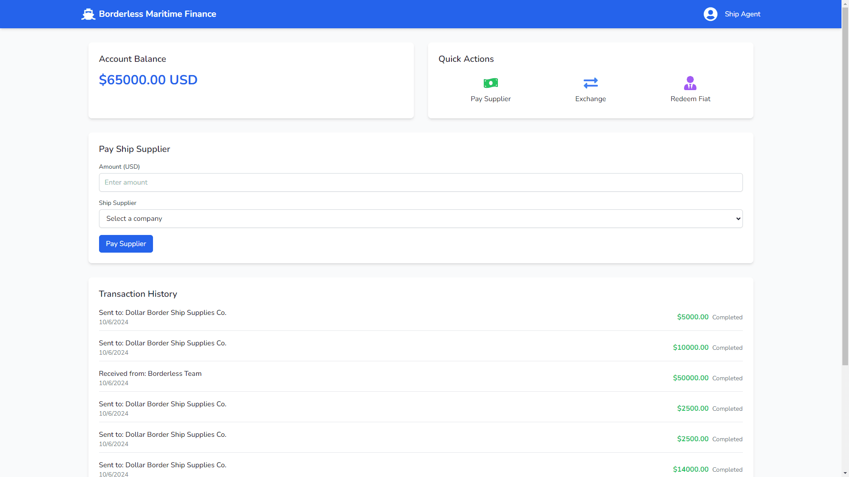Click the page vertical scrollbar thumb
This screenshot has height=477, width=849.
[x=845, y=185]
